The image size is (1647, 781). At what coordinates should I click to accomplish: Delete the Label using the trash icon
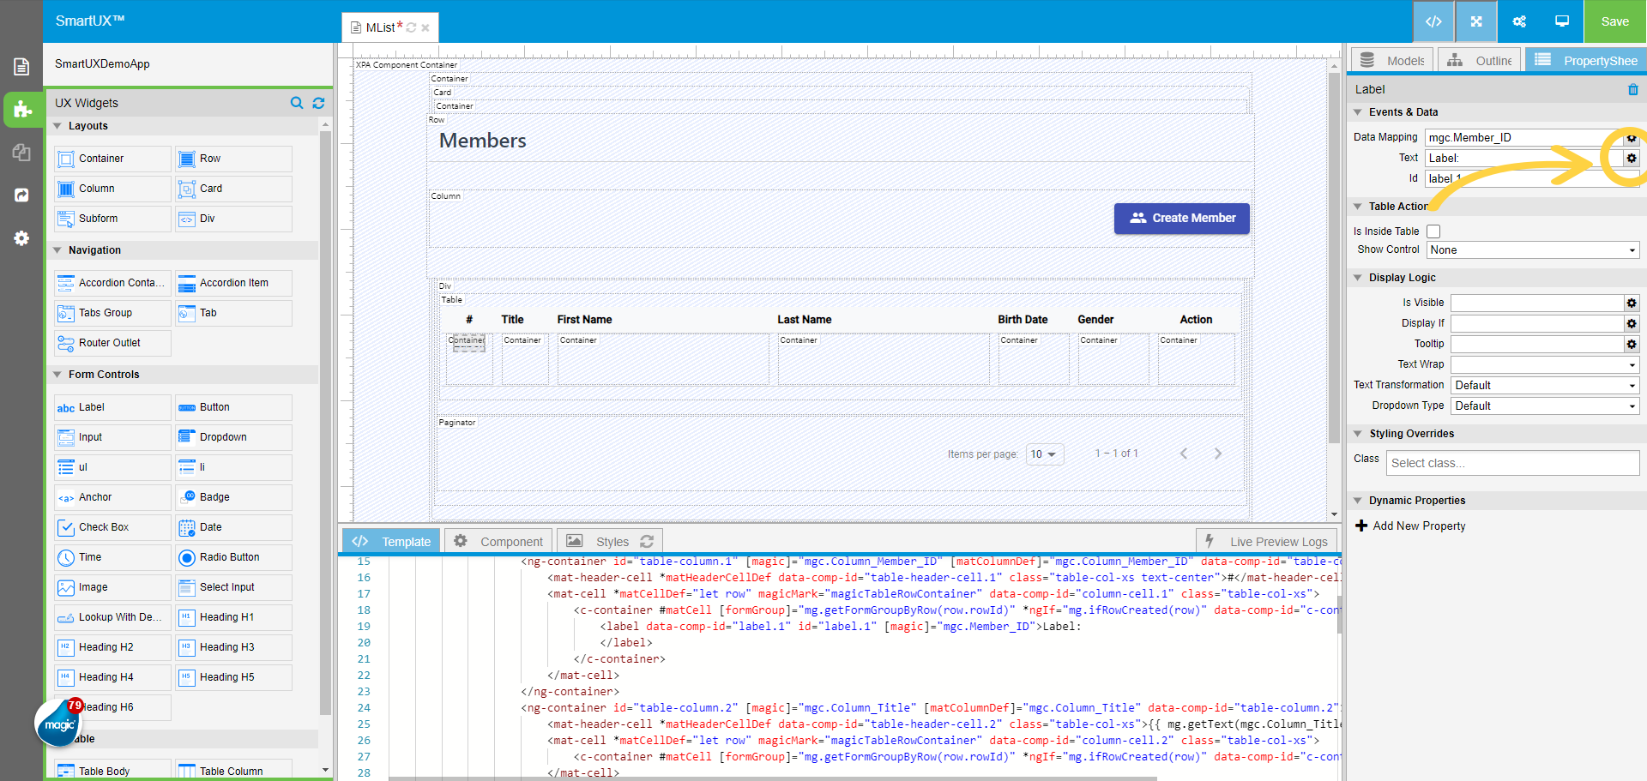(x=1632, y=89)
